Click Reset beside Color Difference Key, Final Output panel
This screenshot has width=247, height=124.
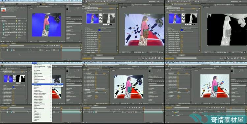tap(100, 8)
